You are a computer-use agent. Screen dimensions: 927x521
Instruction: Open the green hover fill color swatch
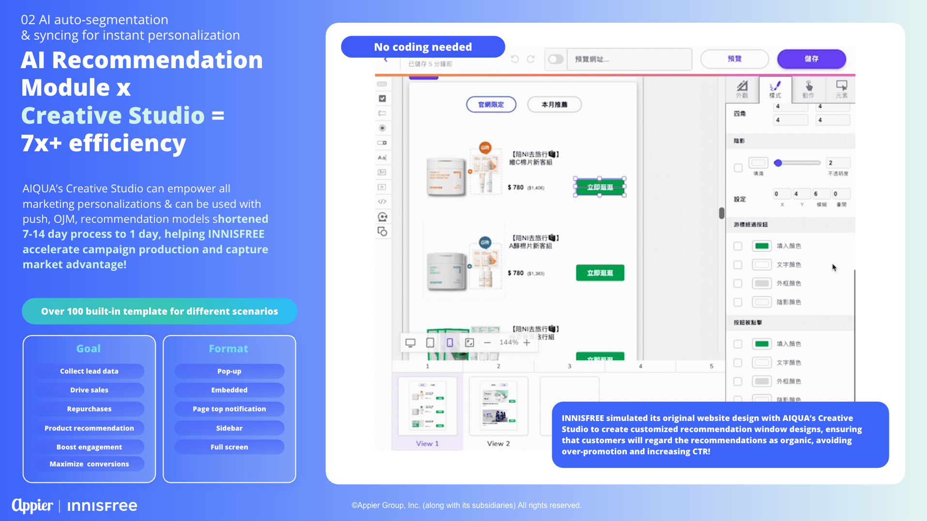click(761, 246)
